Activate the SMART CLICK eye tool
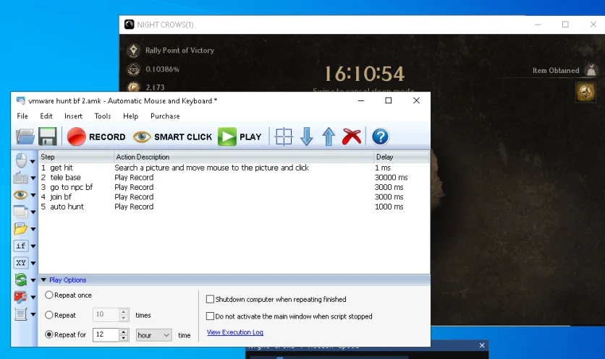The image size is (605, 359). (172, 137)
